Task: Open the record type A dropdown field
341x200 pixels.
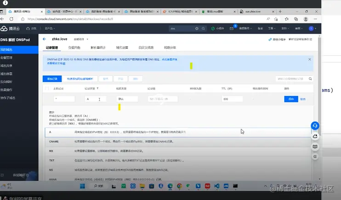Action: coord(96,99)
